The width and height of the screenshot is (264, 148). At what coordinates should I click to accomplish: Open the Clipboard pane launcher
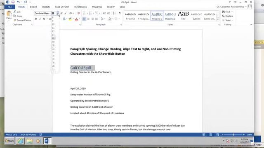tap(32, 25)
